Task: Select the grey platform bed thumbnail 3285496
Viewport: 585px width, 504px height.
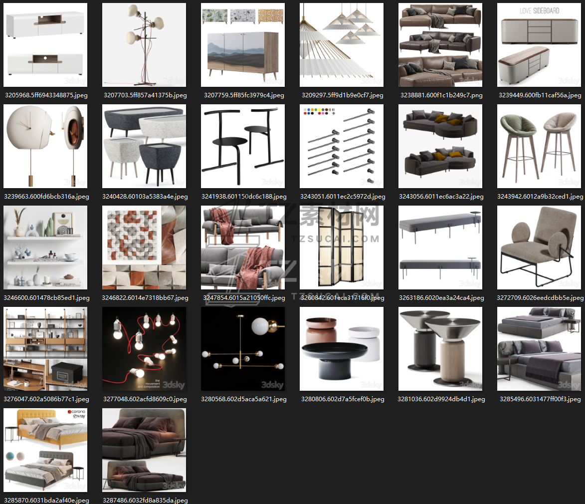Action: pos(539,349)
